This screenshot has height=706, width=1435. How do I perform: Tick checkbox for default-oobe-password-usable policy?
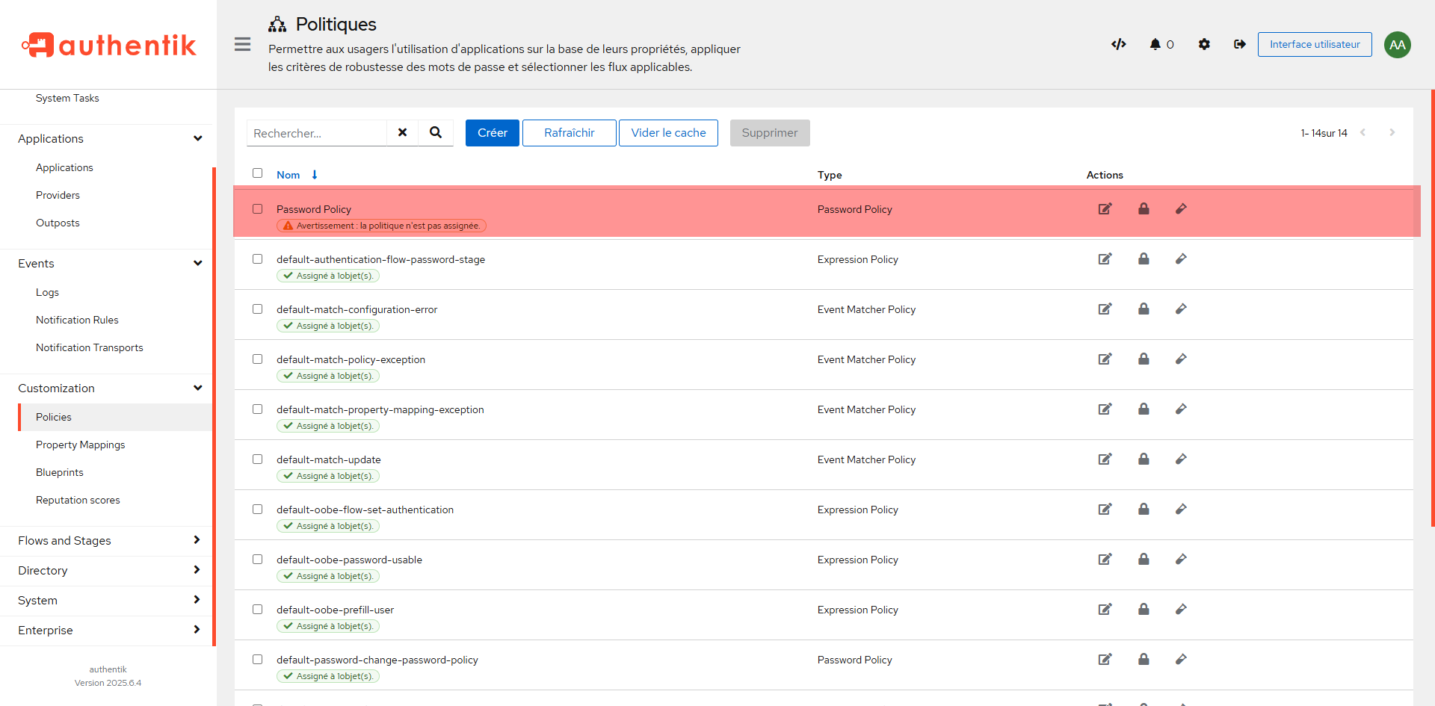[x=258, y=560]
